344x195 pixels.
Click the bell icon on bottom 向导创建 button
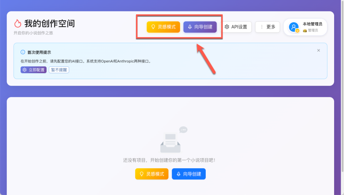[179, 174]
